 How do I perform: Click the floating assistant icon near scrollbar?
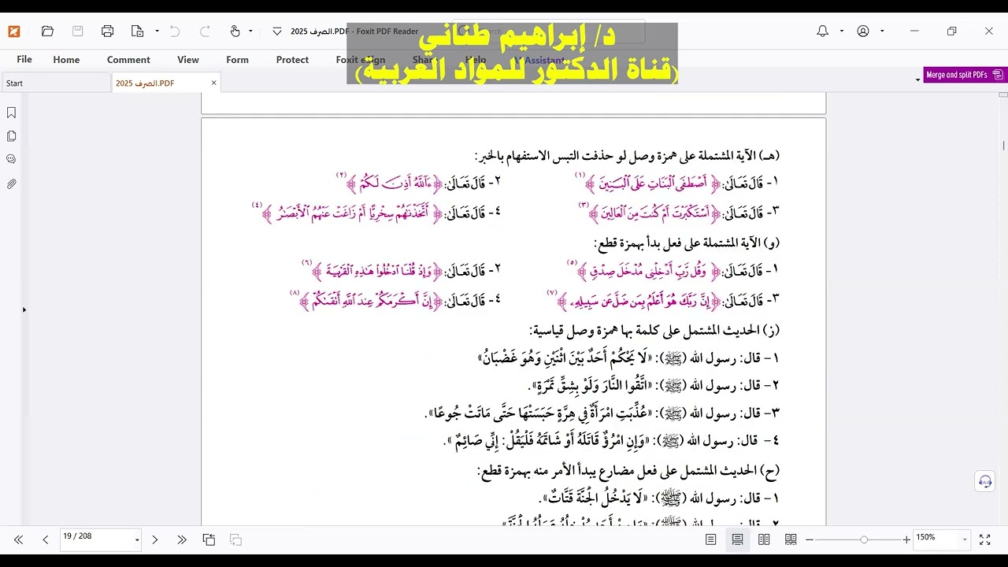click(x=984, y=481)
